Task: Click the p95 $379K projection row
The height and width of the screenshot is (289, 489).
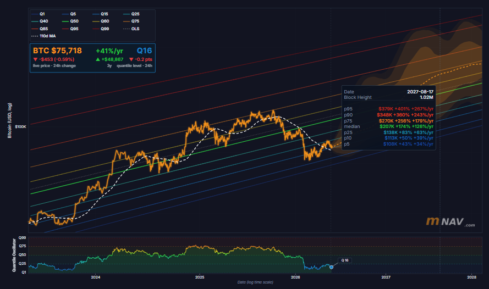Action: pyautogui.click(x=388, y=109)
